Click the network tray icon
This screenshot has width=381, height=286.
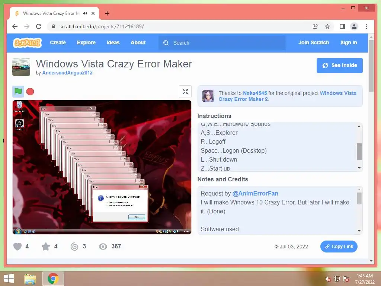[337, 279]
